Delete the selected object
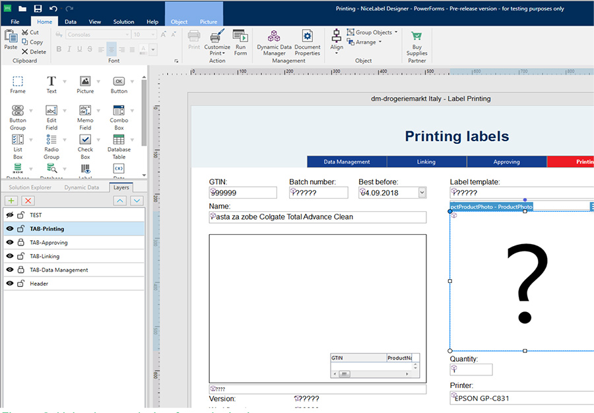This screenshot has width=594, height=413. tap(34, 51)
